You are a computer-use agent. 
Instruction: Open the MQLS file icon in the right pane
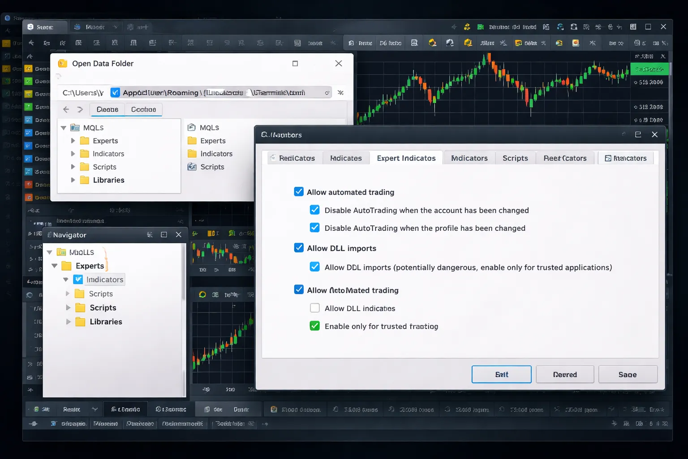coord(192,127)
